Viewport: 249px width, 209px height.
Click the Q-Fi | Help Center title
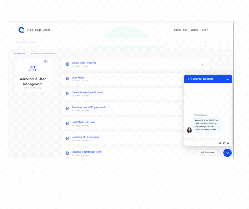pos(39,30)
